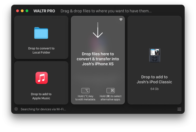Click 'Searching for devices via Wi-Fi...' status text
Image resolution: width=196 pixels, height=132 pixels.
point(43,109)
